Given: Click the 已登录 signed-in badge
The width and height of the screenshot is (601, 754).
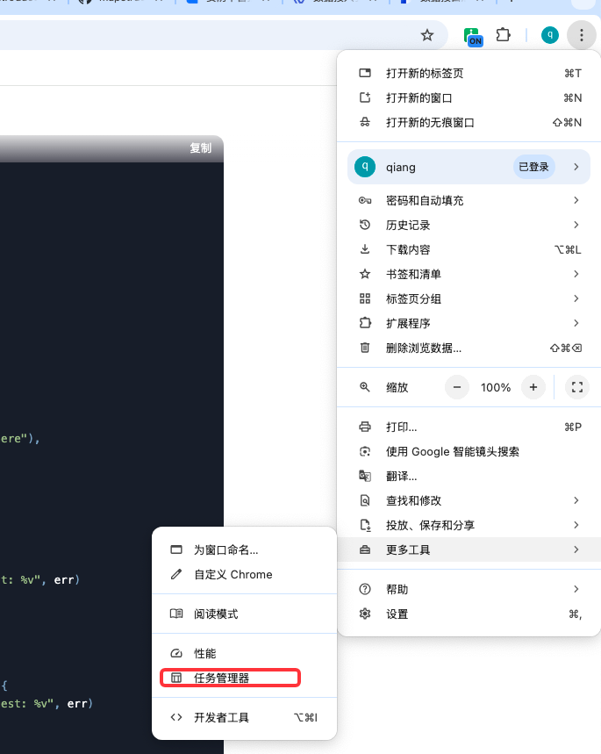Looking at the screenshot, I should coord(533,167).
